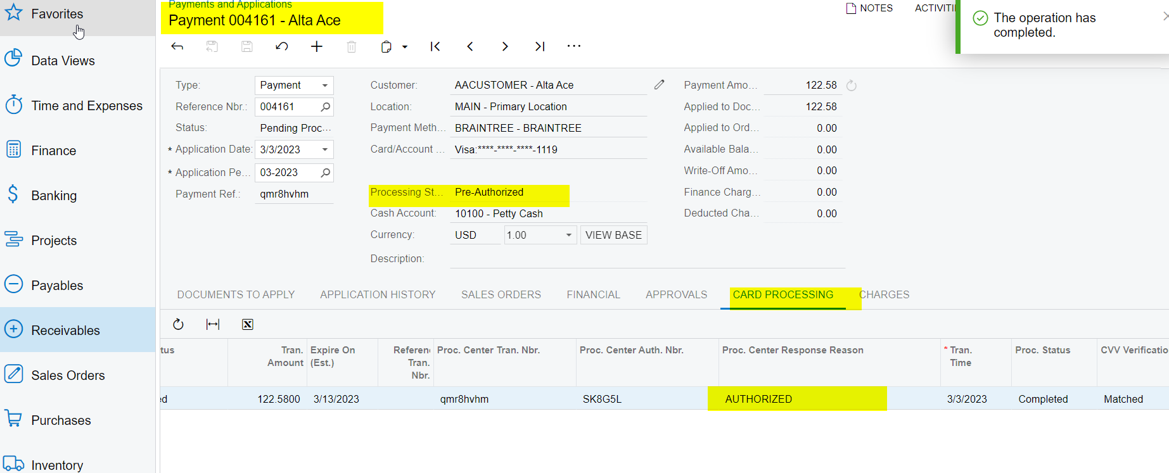Click the Completed proc status cell
Image resolution: width=1169 pixels, height=473 pixels.
coord(1054,399)
